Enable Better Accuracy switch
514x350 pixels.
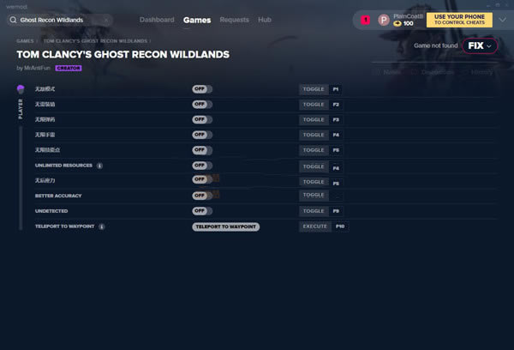tap(202, 196)
